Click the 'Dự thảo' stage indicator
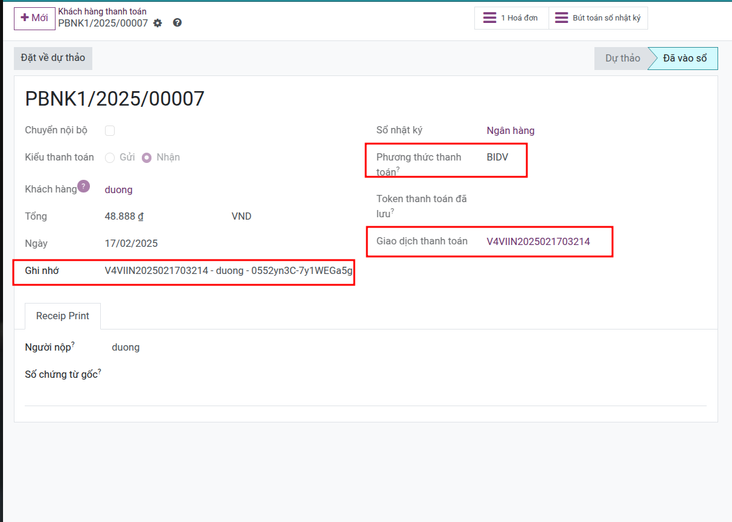 [x=623, y=58]
